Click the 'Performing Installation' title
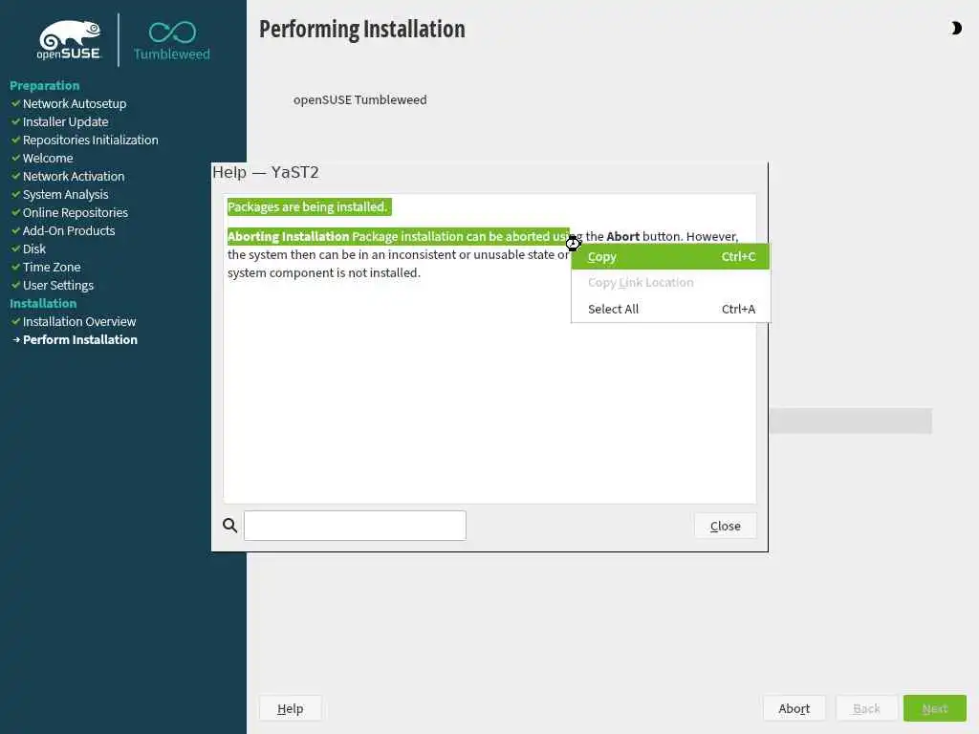Screen dimensions: 979x734 coord(362,30)
